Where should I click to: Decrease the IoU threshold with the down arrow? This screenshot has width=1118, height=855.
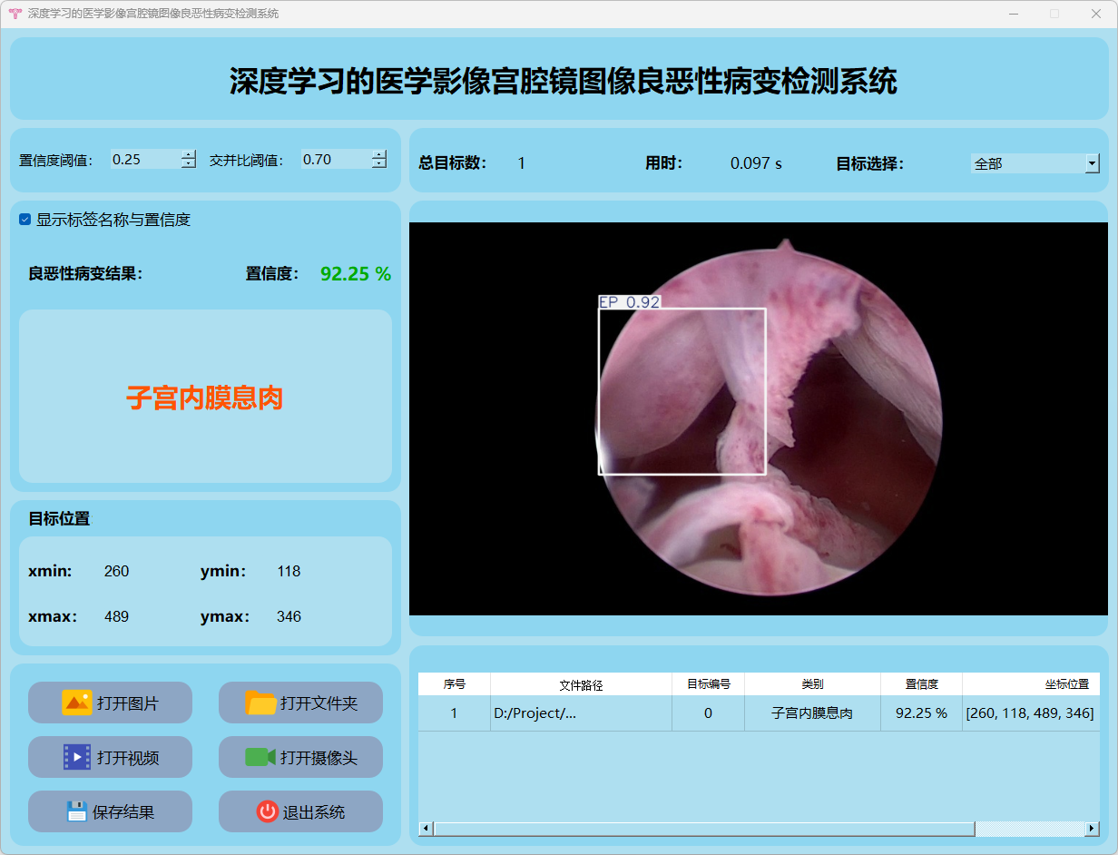pyautogui.click(x=378, y=164)
